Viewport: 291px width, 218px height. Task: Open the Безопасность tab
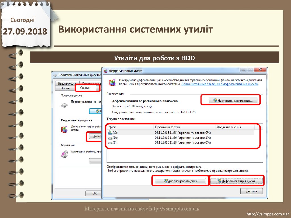[x=66, y=84]
